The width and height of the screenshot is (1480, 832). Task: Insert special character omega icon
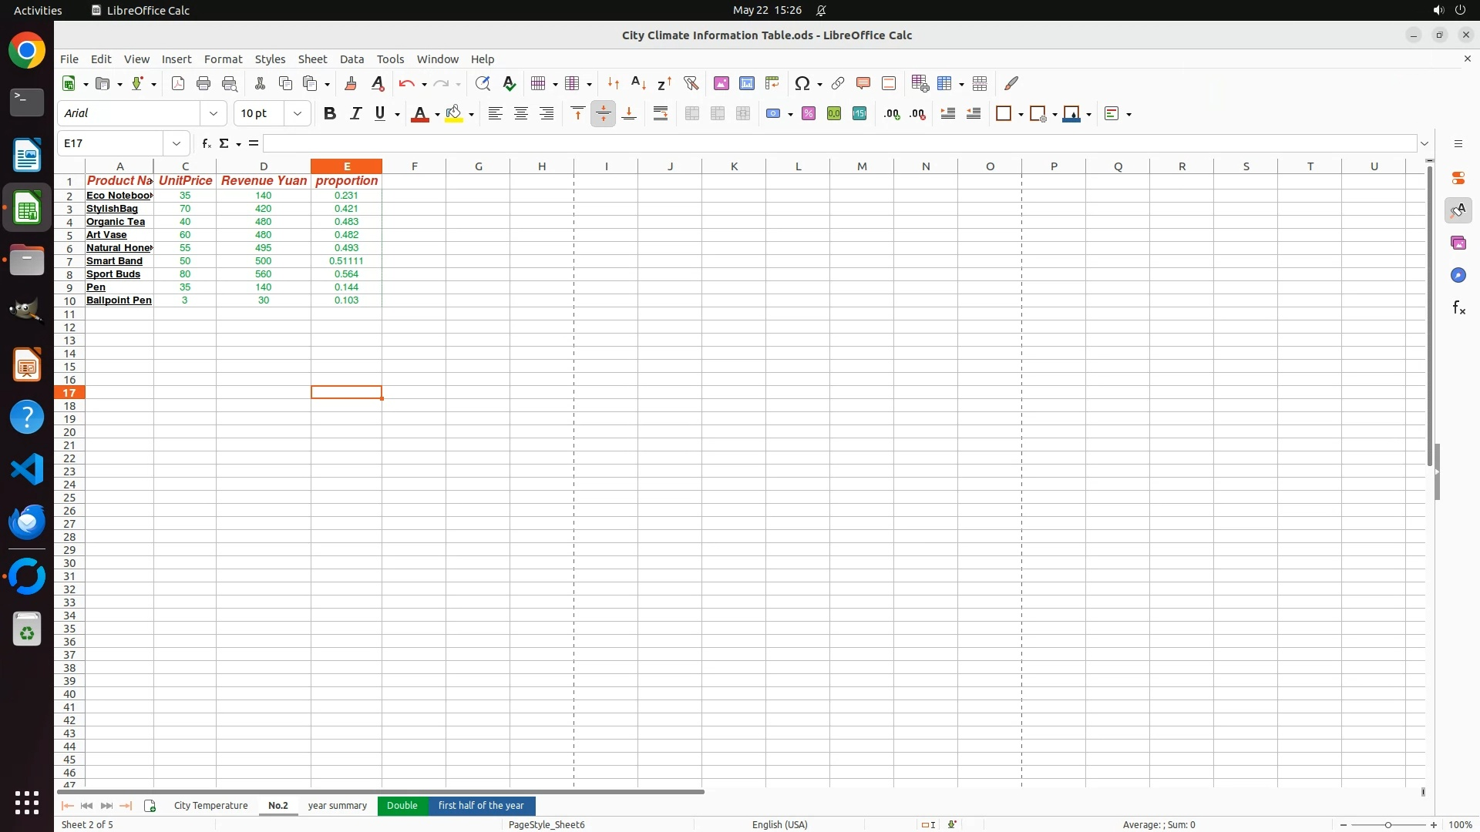[802, 83]
